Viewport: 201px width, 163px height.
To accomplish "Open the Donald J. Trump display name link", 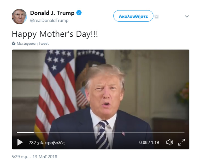I will click(x=52, y=13).
